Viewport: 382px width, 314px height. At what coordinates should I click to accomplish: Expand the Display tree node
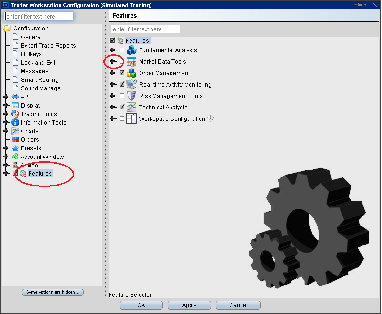6,105
